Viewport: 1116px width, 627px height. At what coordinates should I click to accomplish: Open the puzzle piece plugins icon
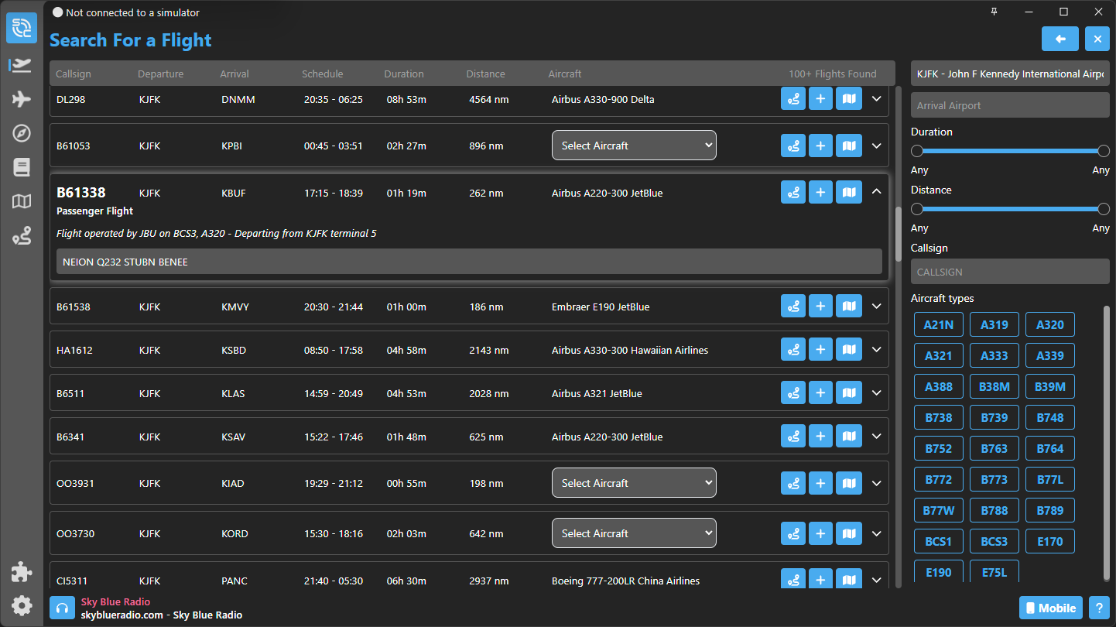click(x=22, y=572)
